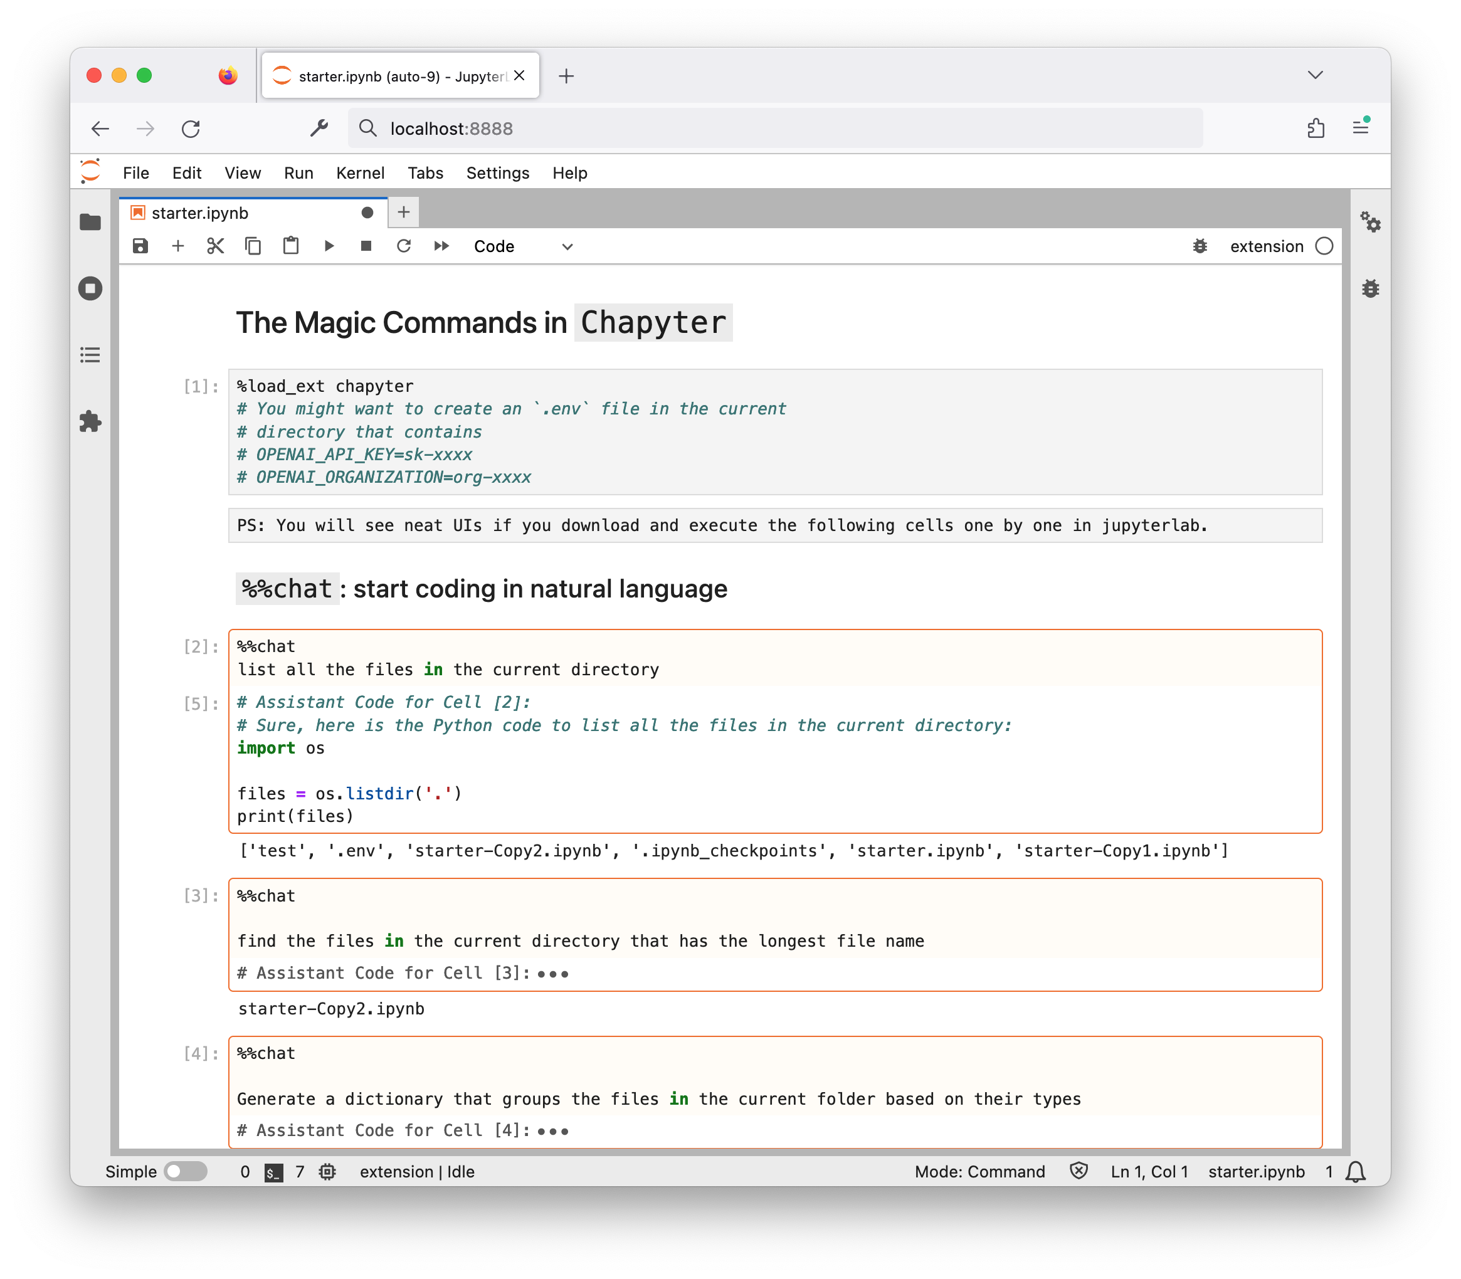Run the selected cell
The image size is (1461, 1279).
[x=329, y=246]
